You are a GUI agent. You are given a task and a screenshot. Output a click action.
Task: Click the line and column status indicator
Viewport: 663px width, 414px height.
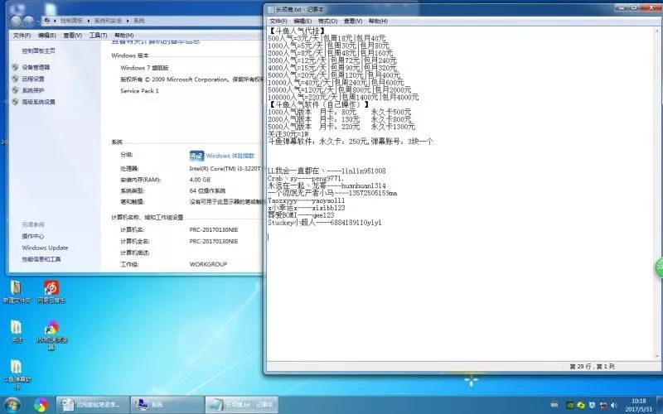(x=592, y=367)
